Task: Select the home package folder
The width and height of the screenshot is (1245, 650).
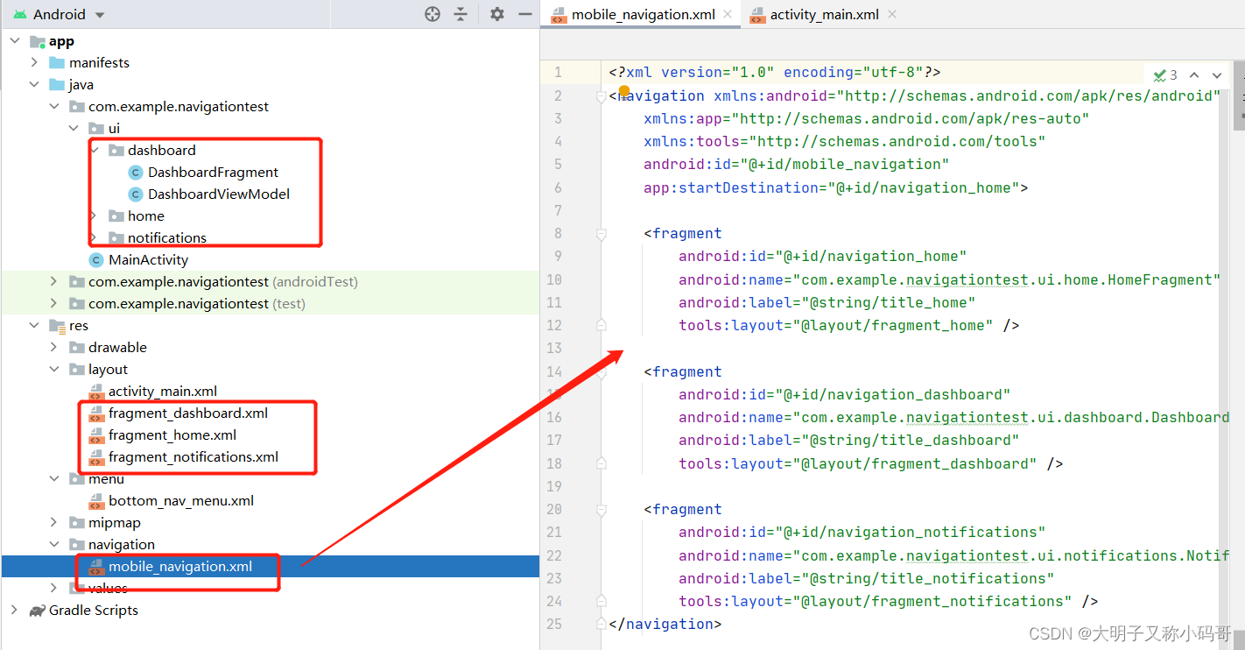Action: coord(145,216)
